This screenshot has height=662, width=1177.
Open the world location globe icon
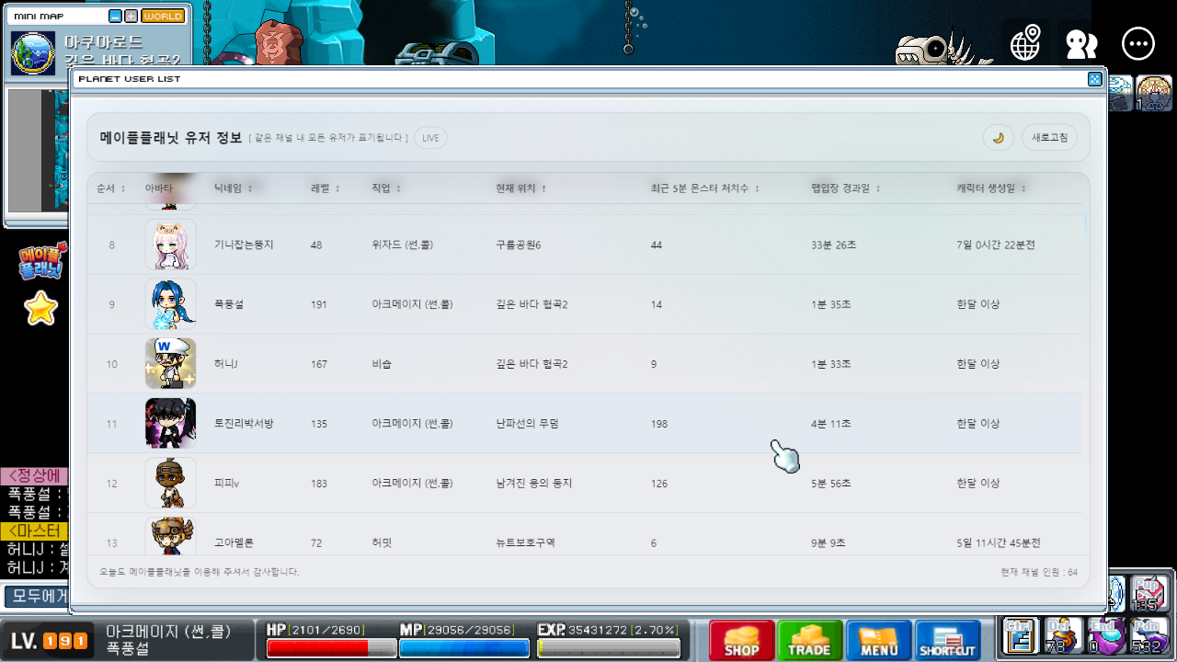pos(1025,43)
